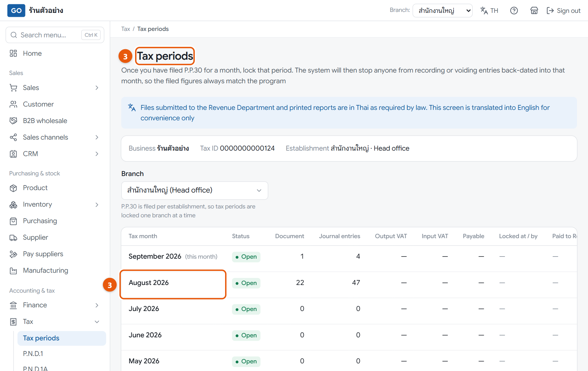Expand the Sales channels submenu chevron
The height and width of the screenshot is (371, 588).
[x=97, y=137]
